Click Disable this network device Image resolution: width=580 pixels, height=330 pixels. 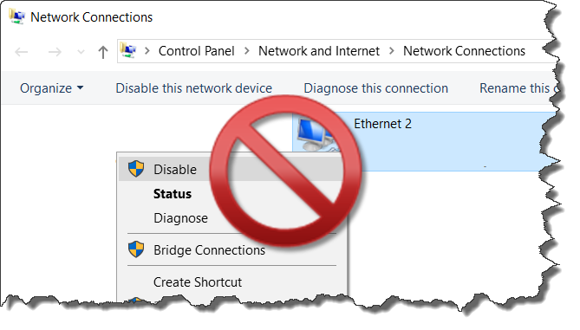[x=194, y=88]
